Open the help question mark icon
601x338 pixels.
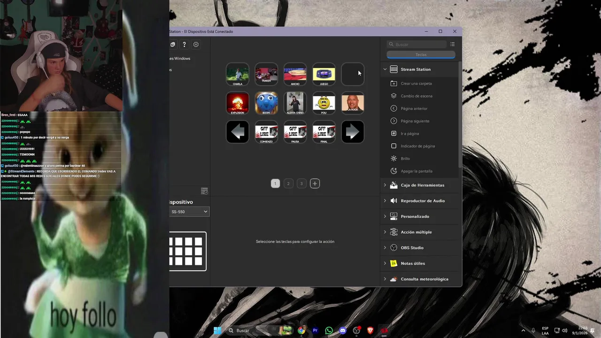(184, 45)
